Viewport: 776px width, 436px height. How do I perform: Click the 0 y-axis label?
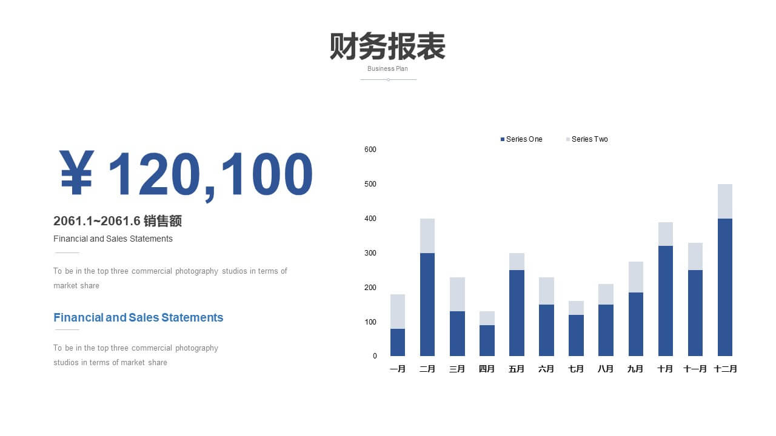pos(375,356)
